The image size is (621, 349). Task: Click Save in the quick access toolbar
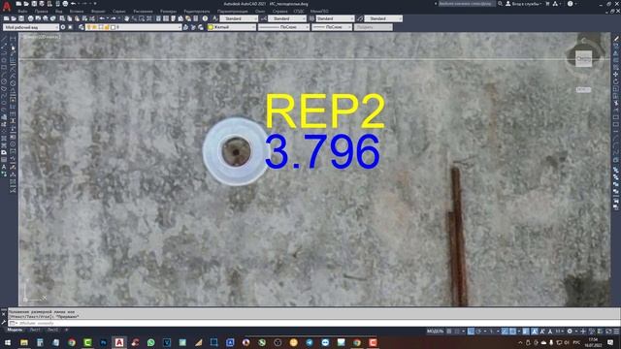pyautogui.click(x=34, y=4)
